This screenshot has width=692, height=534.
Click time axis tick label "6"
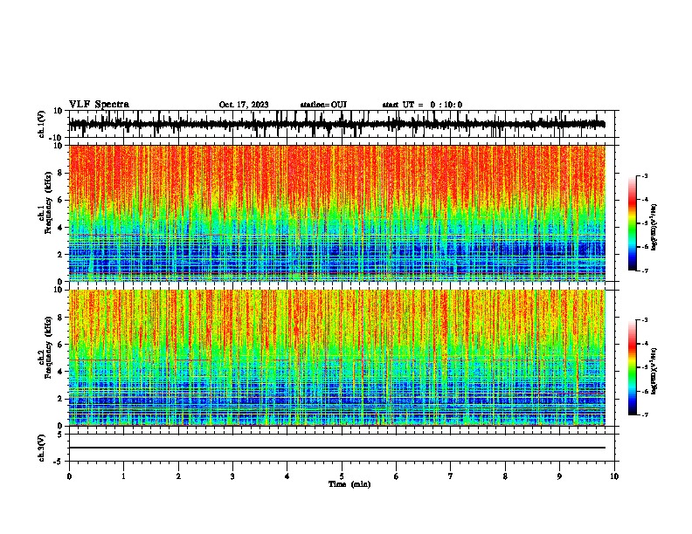pos(397,476)
